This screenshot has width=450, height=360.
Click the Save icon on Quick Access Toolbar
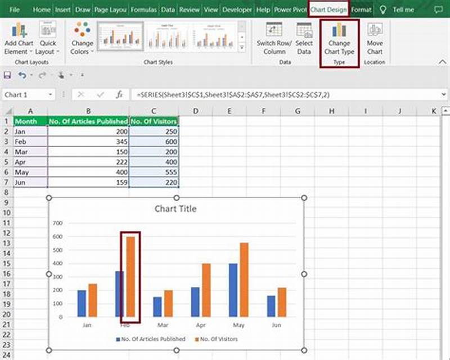click(8, 74)
